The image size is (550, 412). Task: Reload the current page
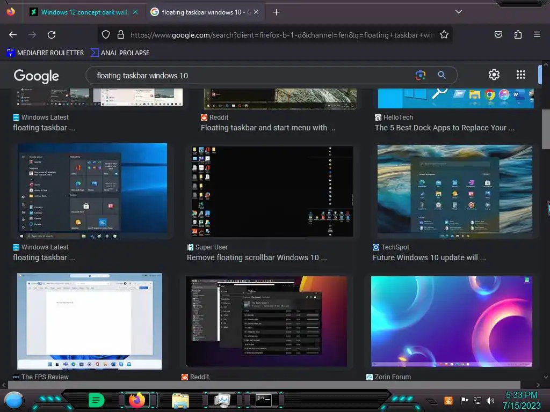[52, 35]
